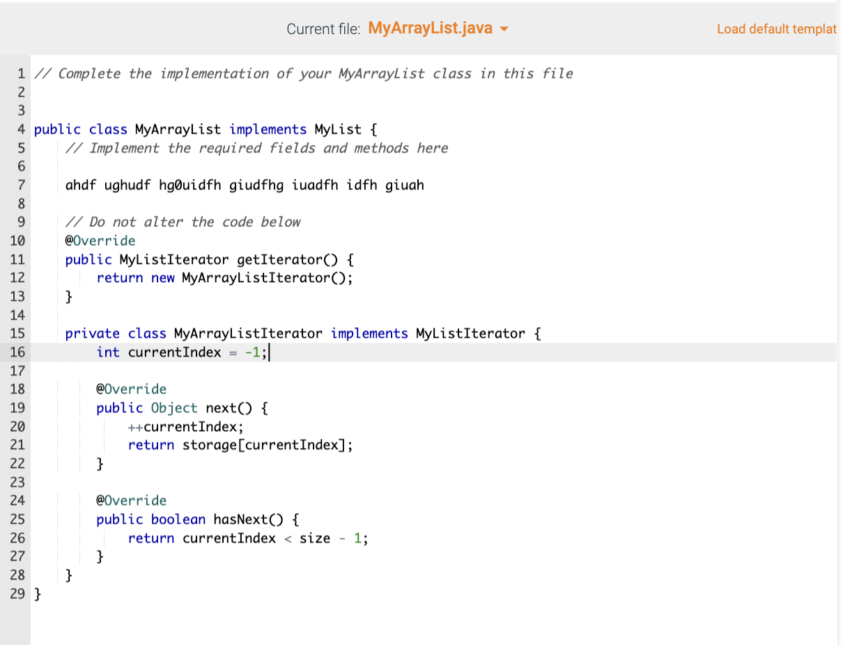
Task: Place cursor in gibberish text on line 7
Action: pos(245,185)
